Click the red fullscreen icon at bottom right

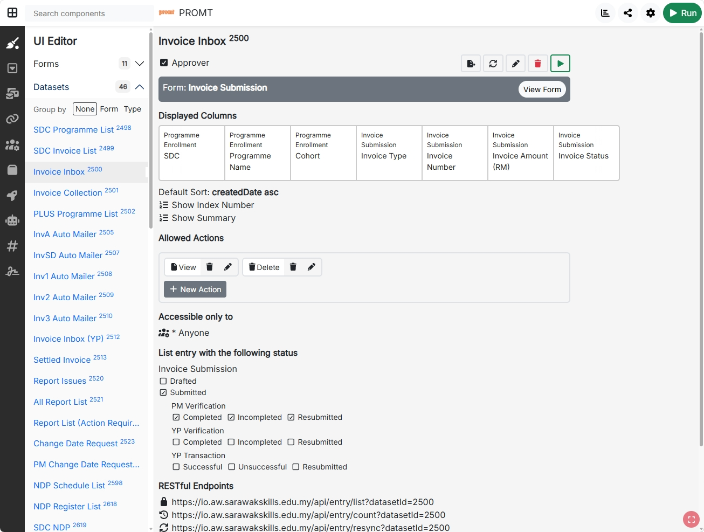tap(691, 520)
